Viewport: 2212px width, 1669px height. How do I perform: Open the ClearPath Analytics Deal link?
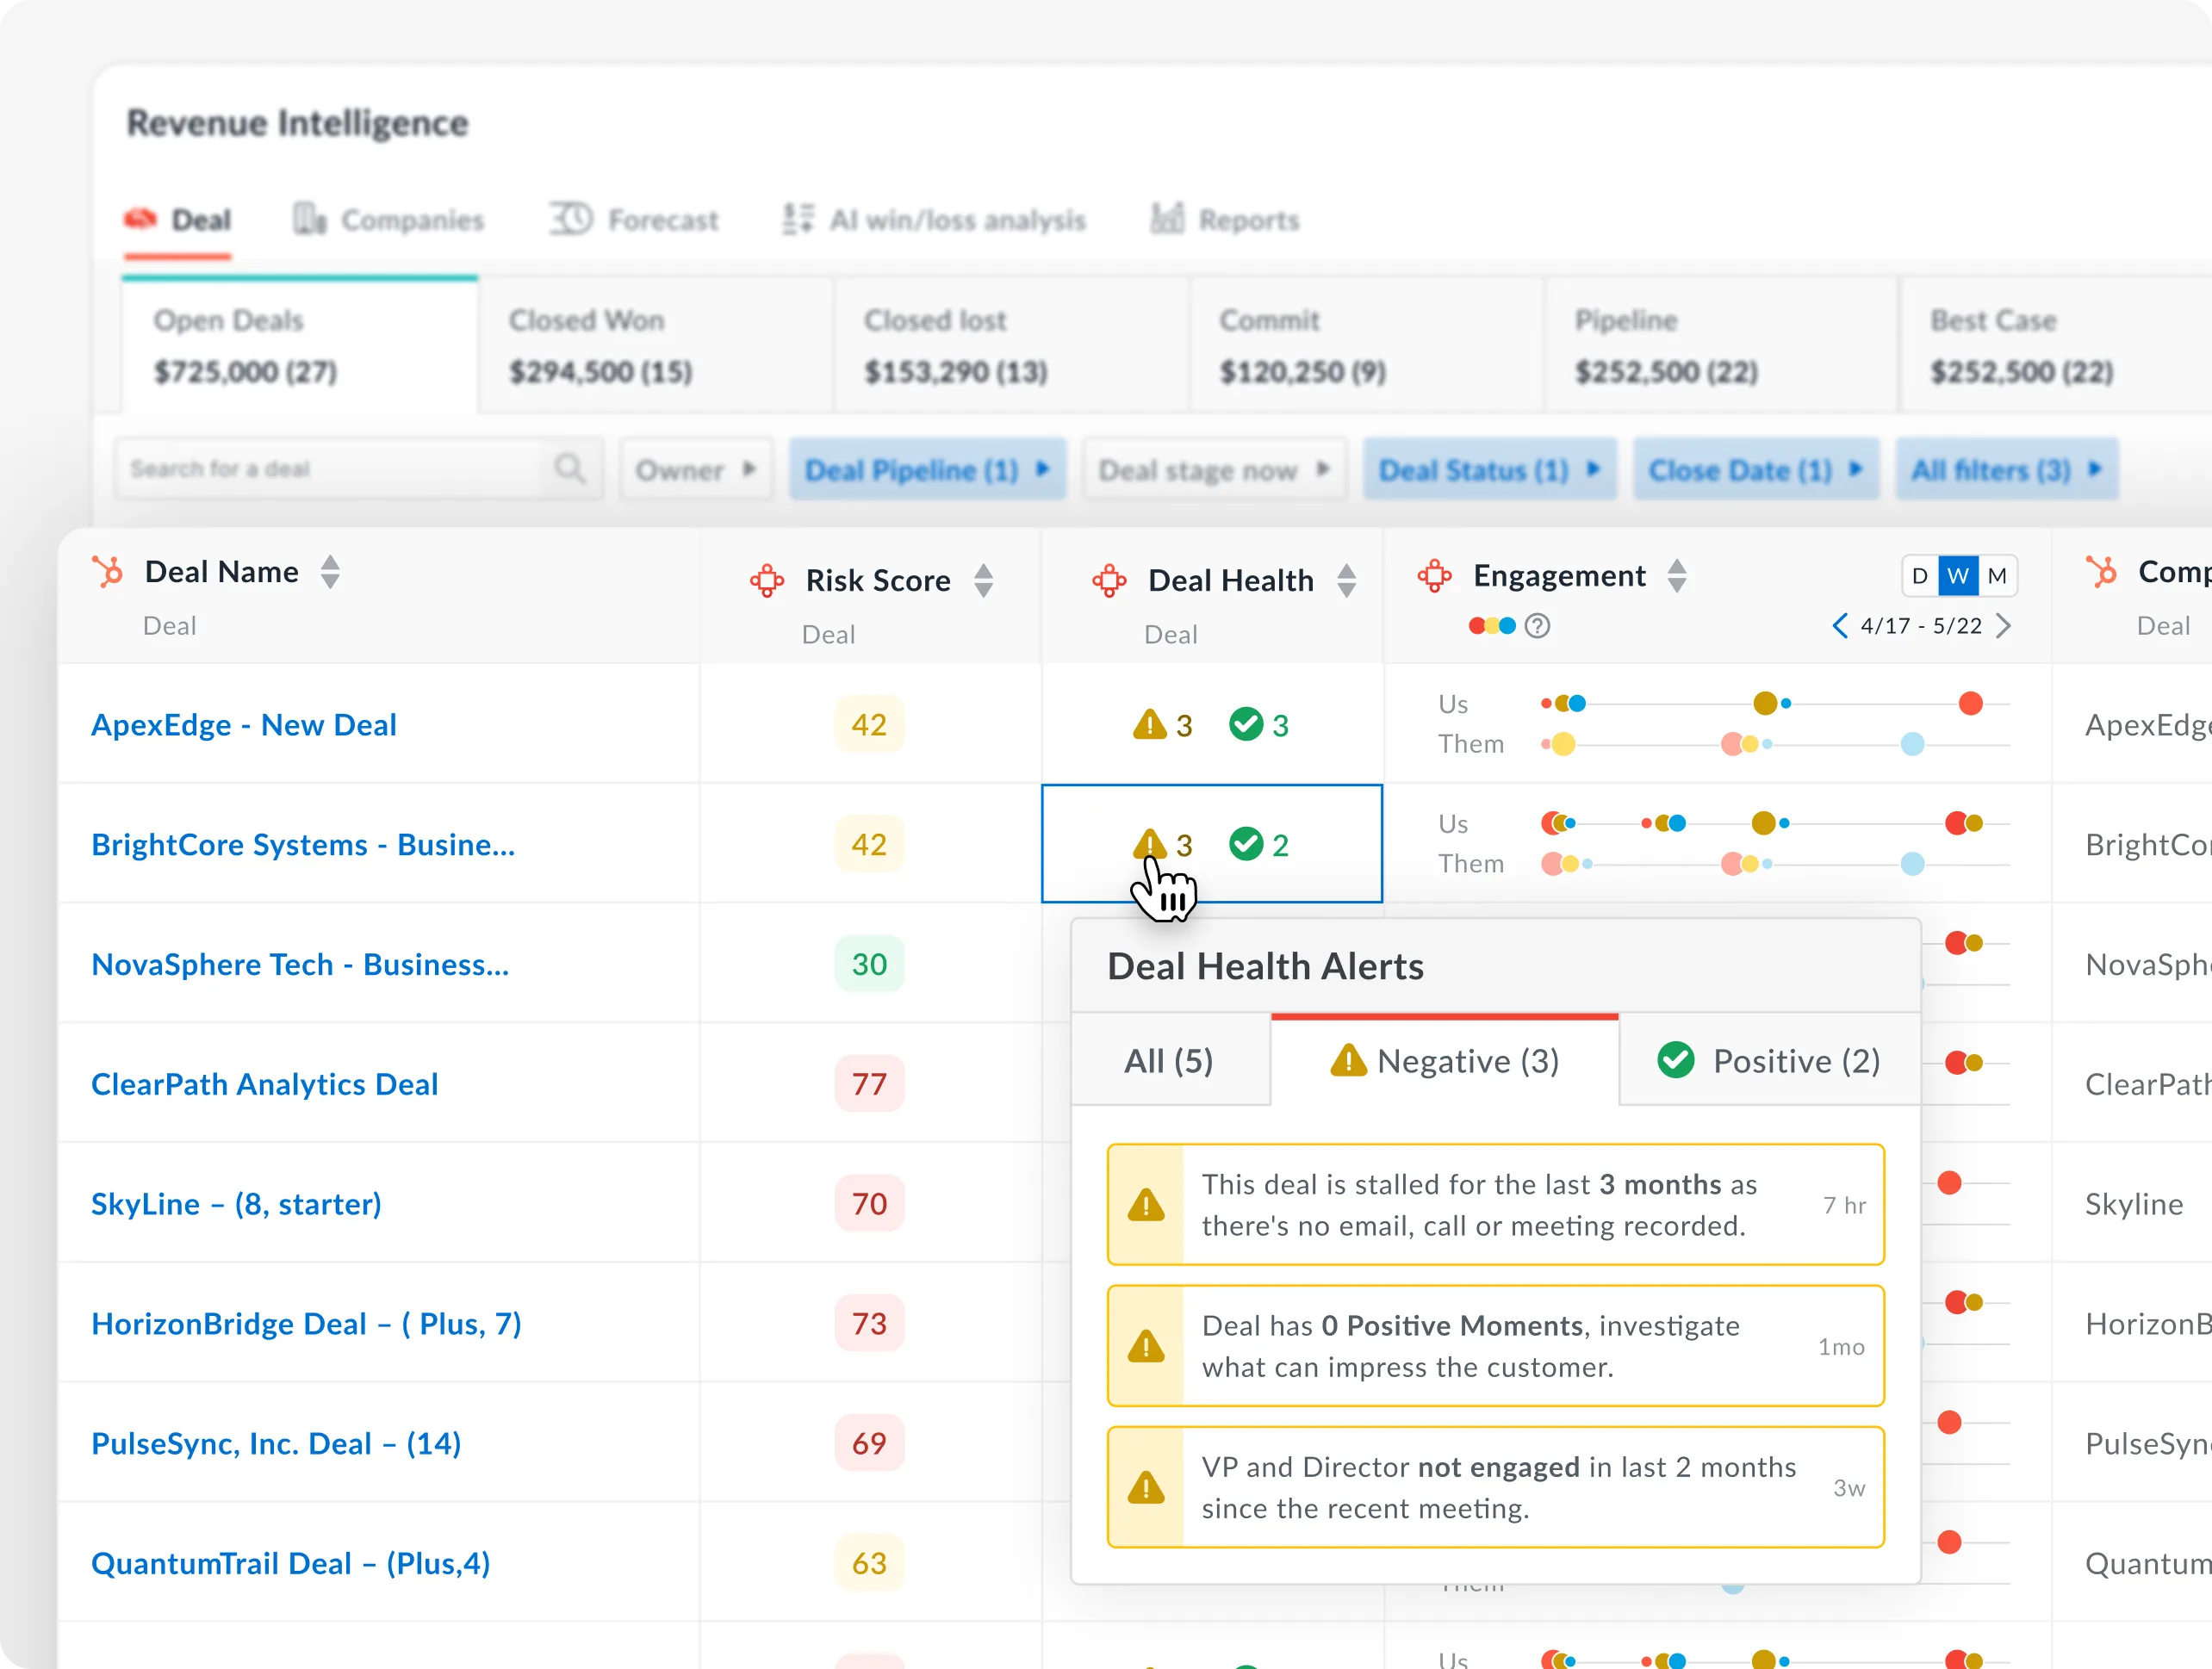[x=264, y=1084]
